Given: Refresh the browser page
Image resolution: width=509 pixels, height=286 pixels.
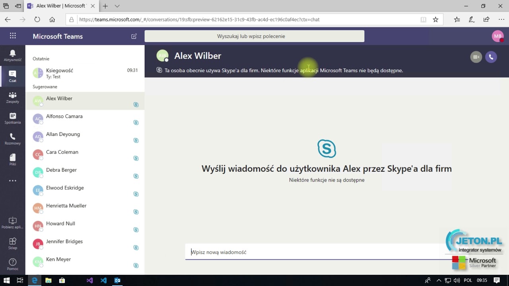Looking at the screenshot, I should 37,19.
